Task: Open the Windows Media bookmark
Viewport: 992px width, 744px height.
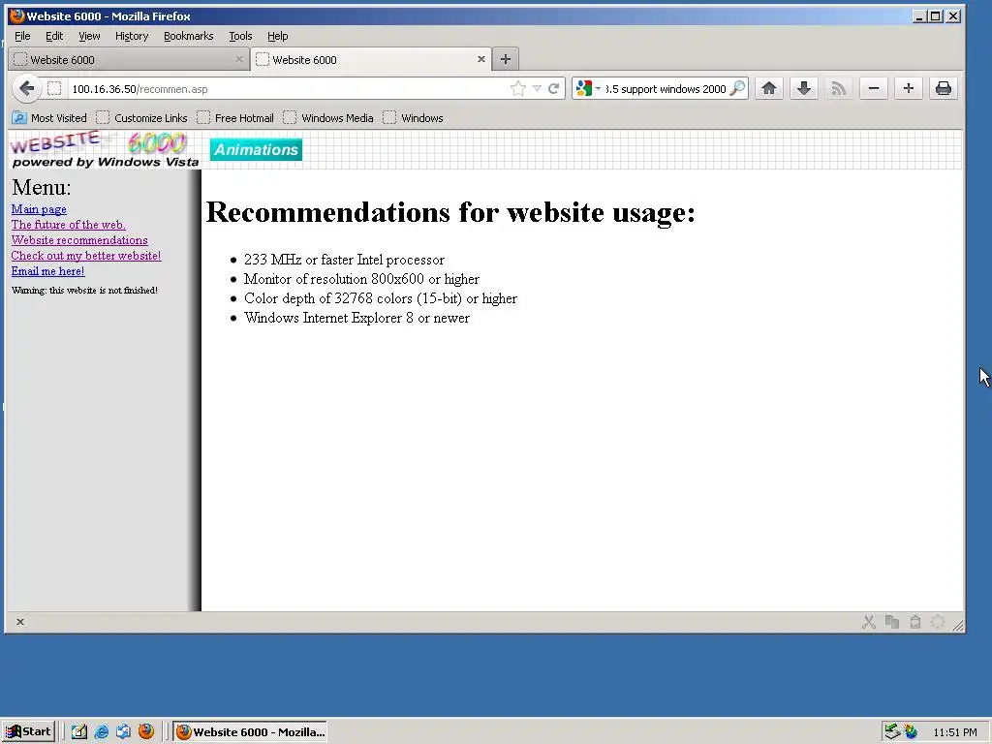Action: tap(328, 117)
